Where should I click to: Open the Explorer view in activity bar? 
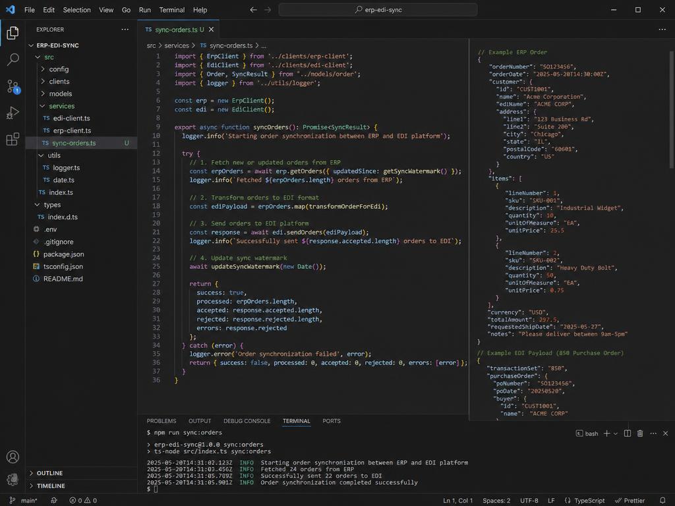13,33
